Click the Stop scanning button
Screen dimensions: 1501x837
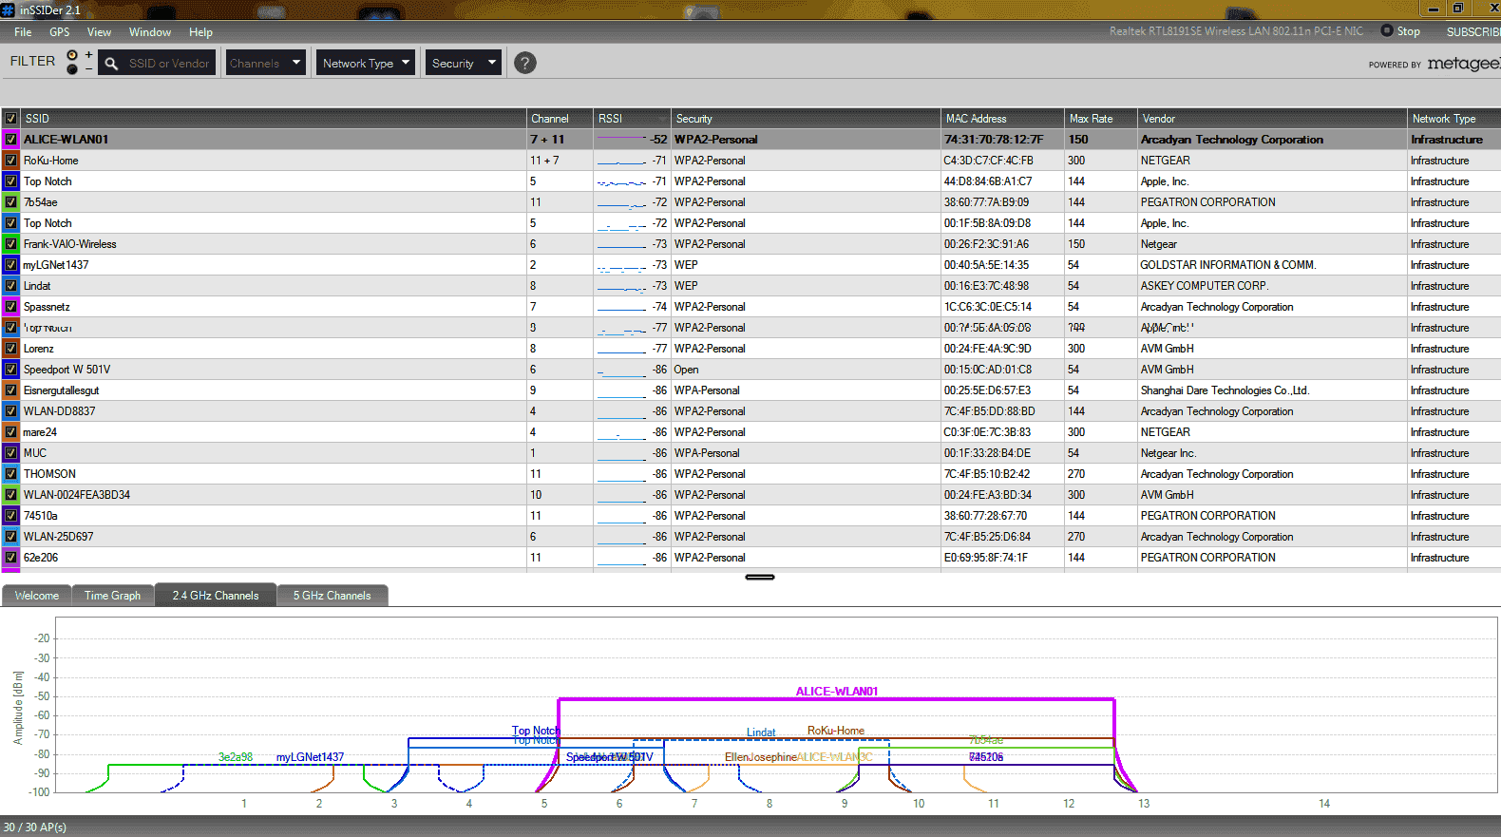tap(1400, 31)
